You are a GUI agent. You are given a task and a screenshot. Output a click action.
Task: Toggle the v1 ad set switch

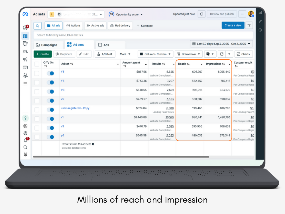[x=50, y=119]
